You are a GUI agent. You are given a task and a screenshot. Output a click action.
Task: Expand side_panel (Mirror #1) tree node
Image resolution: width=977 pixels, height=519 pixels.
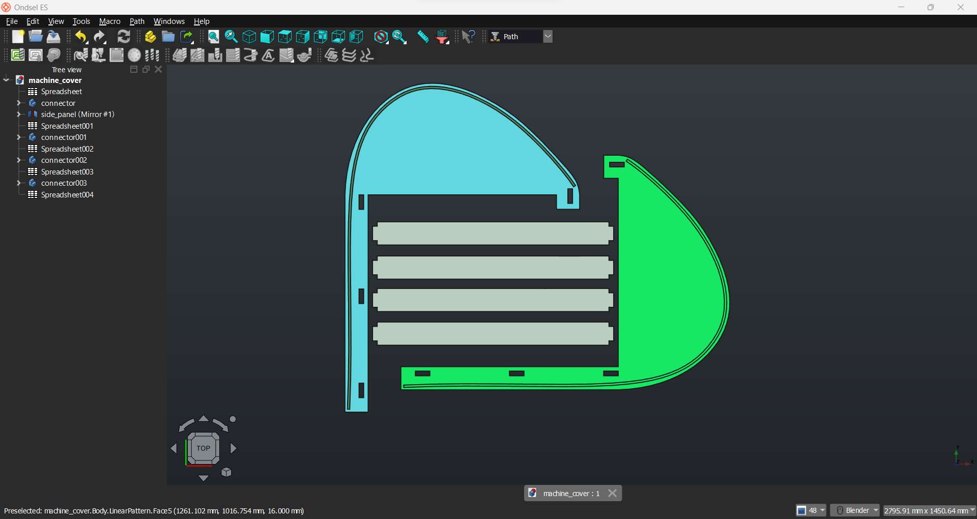tap(19, 114)
